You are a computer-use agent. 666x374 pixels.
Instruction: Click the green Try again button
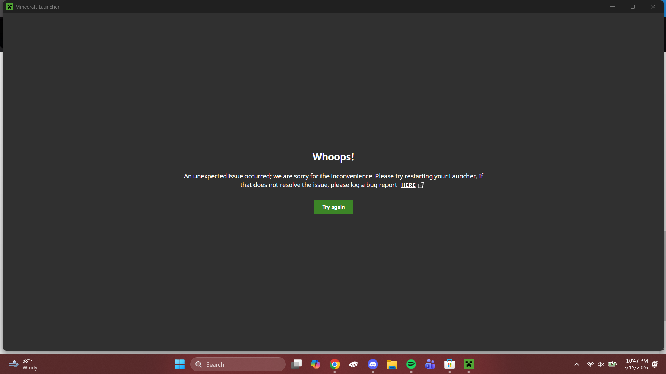333,207
